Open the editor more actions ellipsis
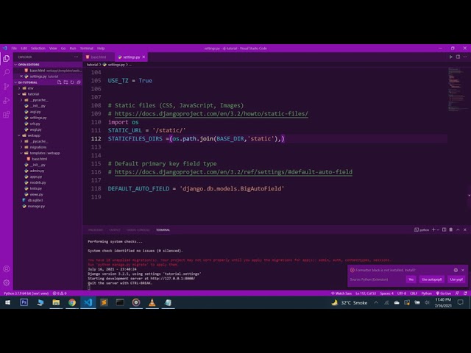Viewport: 471px width, 353px height. [x=465, y=57]
